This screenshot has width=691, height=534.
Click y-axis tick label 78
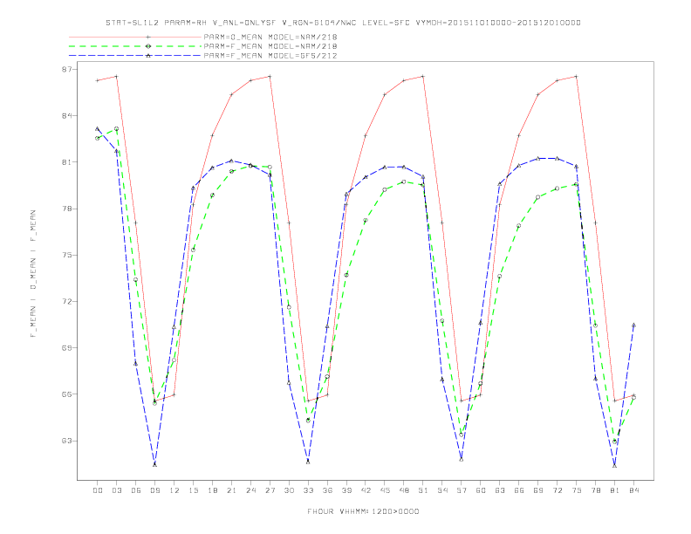(68, 209)
